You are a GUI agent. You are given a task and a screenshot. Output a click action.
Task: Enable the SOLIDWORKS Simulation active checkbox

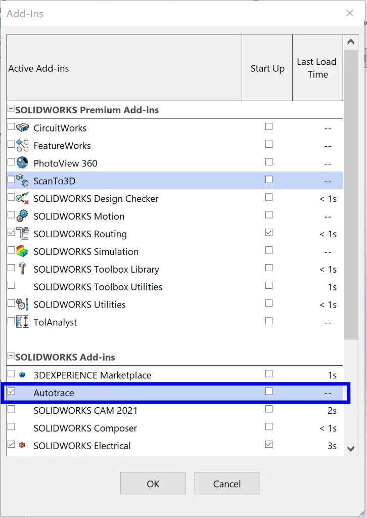[11, 250]
